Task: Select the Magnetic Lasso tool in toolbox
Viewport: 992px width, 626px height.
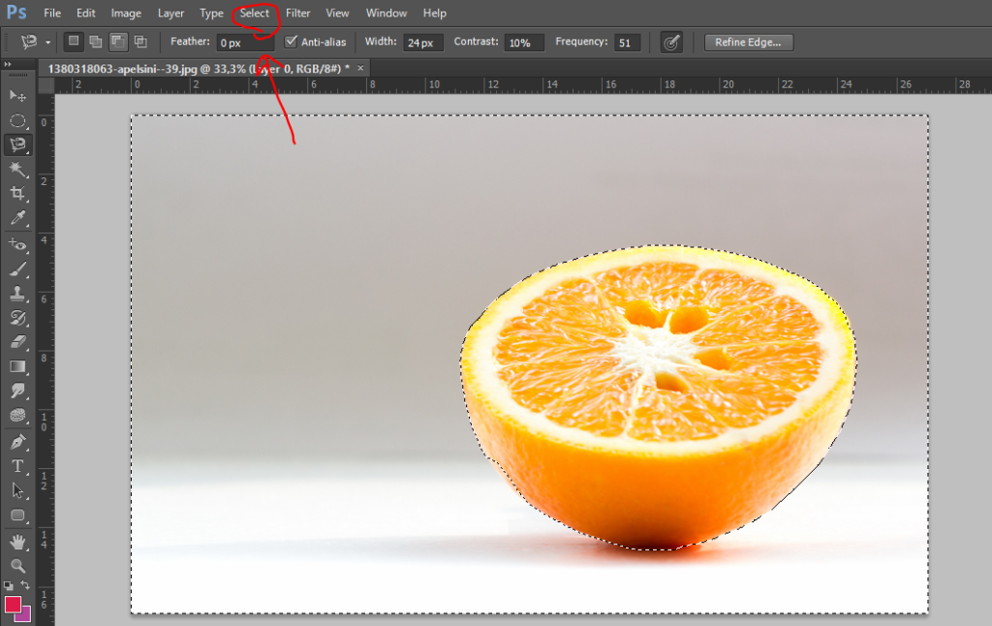Action: point(17,145)
